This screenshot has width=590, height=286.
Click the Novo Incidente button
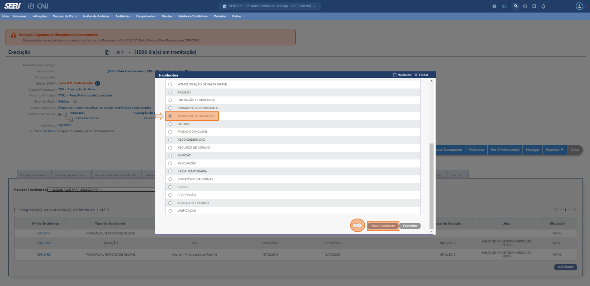coord(383,226)
